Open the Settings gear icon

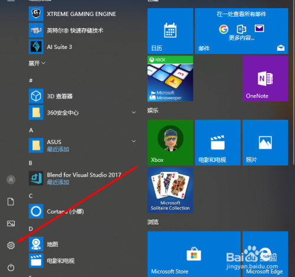click(11, 245)
